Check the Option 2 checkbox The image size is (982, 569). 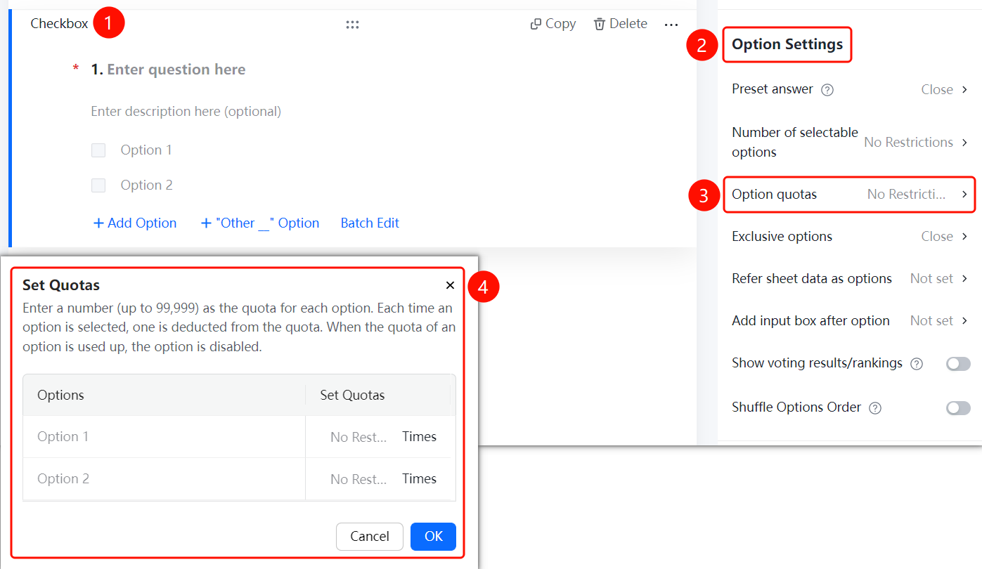[98, 185]
